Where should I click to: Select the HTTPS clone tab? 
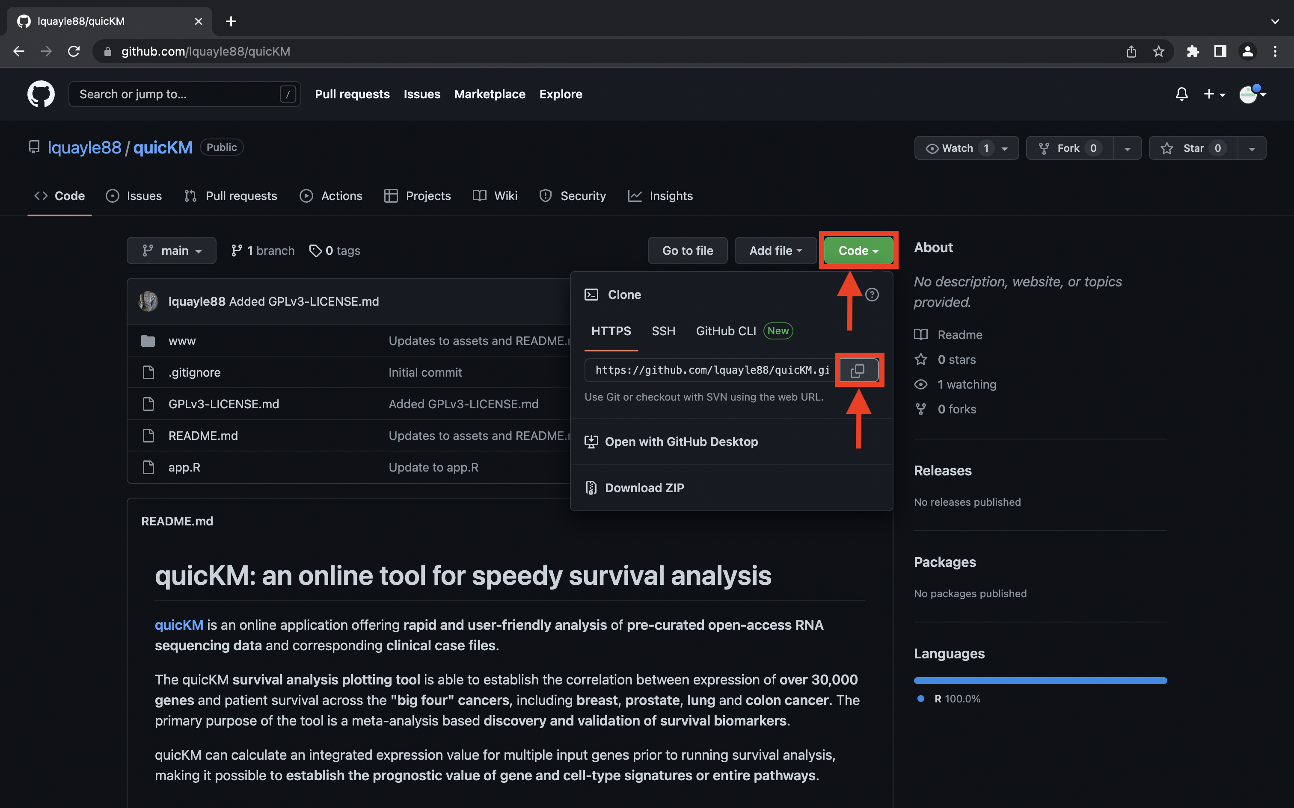(611, 331)
